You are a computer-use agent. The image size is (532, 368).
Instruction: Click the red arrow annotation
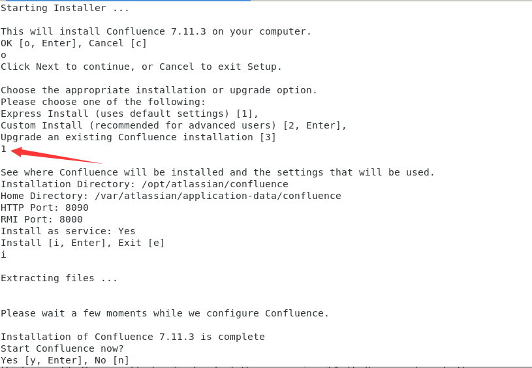point(56,155)
